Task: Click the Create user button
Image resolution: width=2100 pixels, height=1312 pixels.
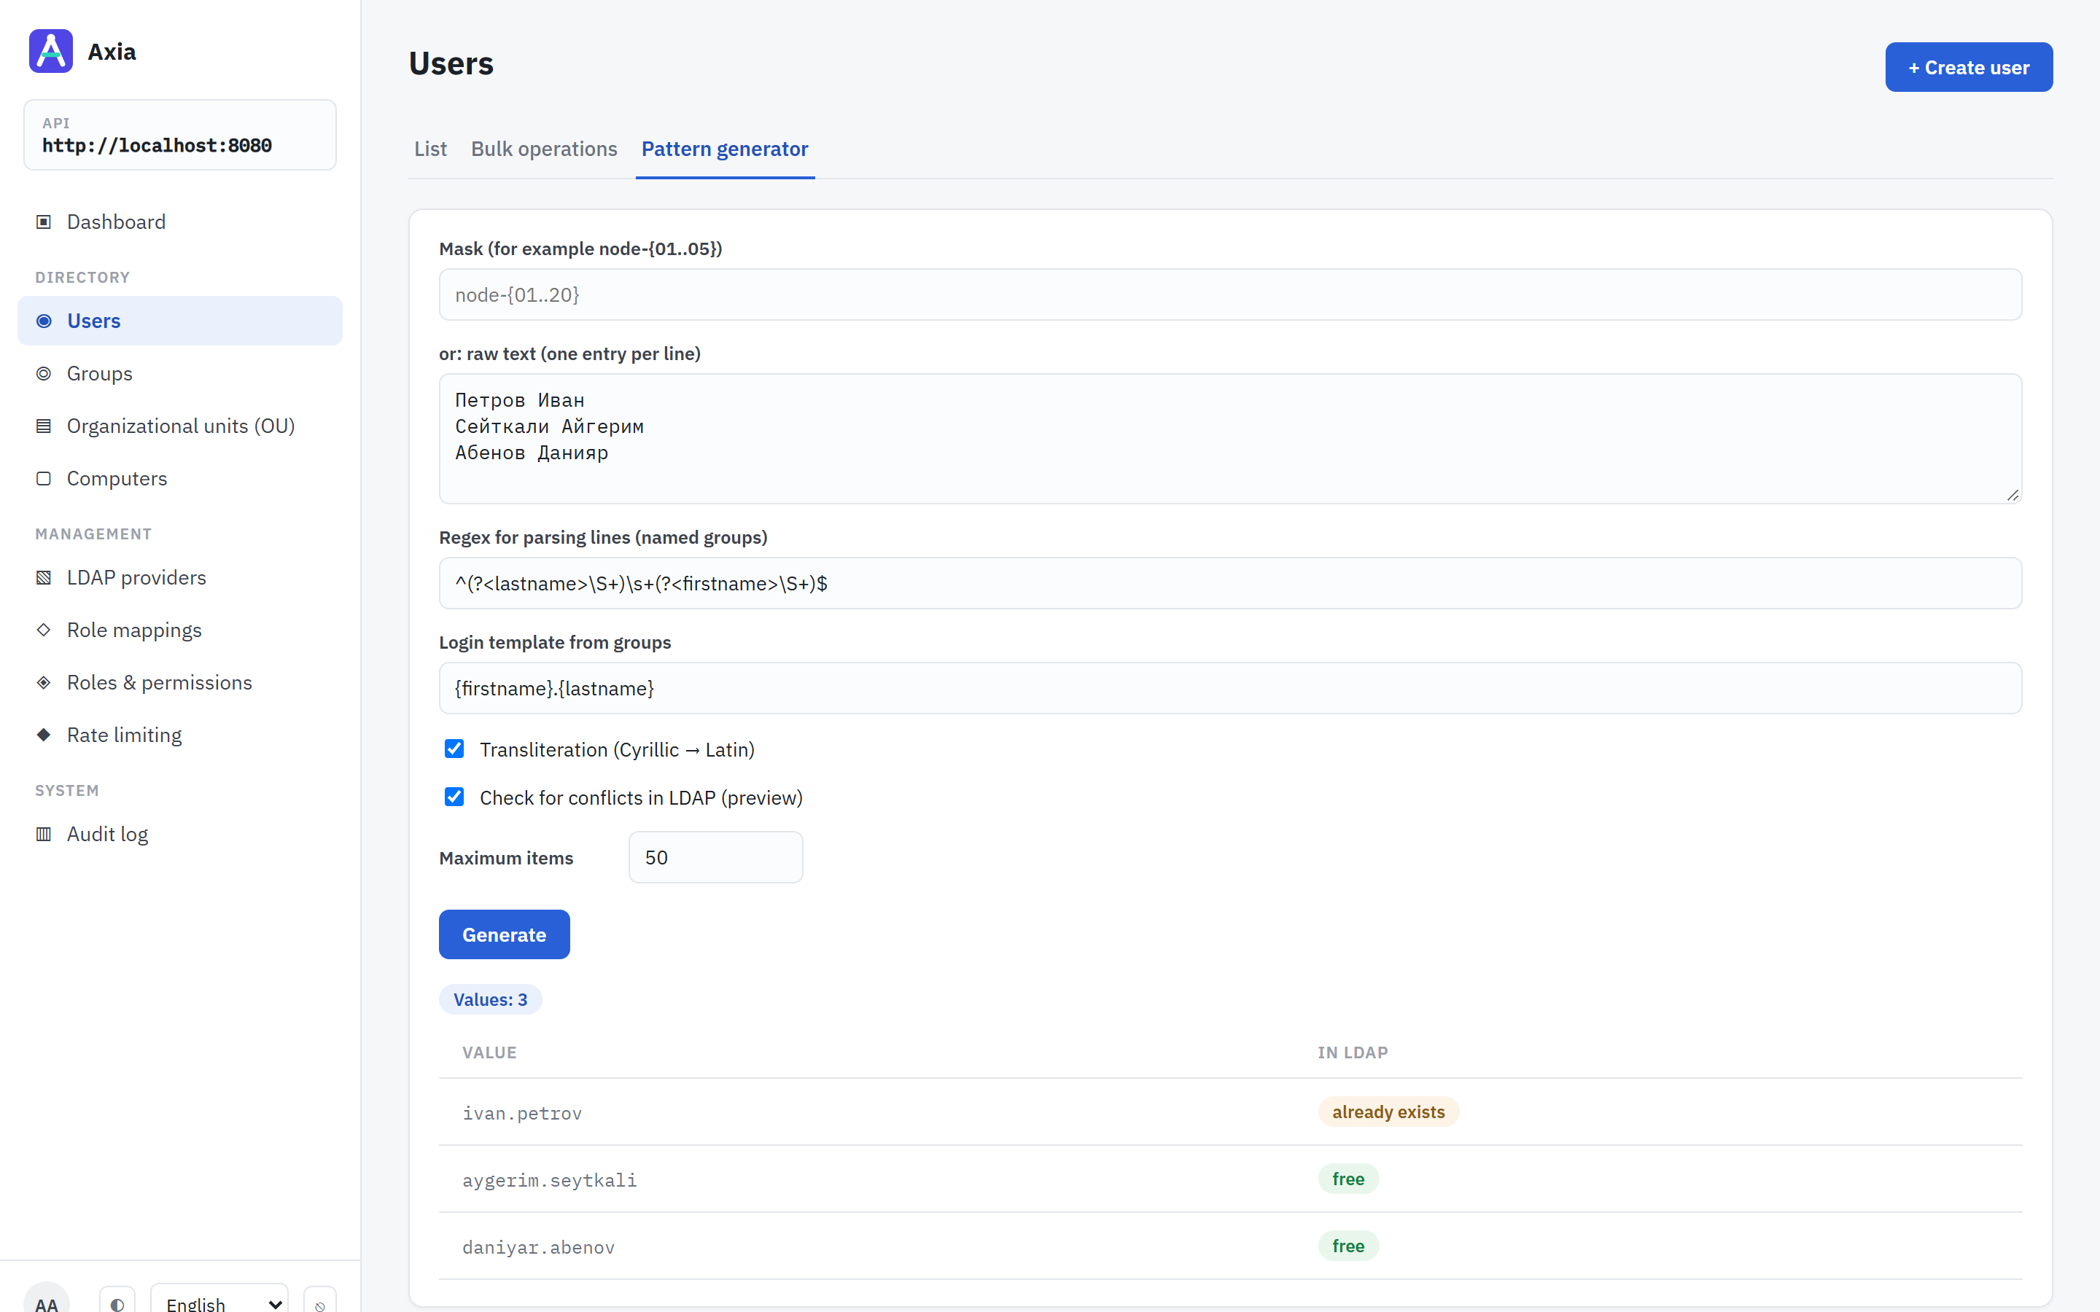Action: (x=1968, y=67)
